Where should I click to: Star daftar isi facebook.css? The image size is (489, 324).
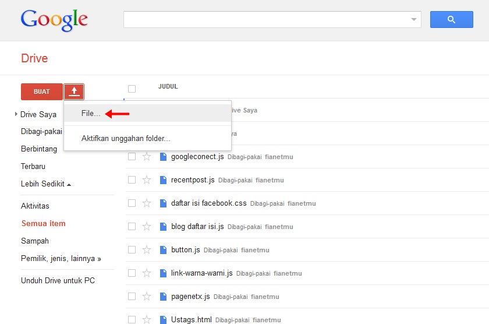point(147,203)
